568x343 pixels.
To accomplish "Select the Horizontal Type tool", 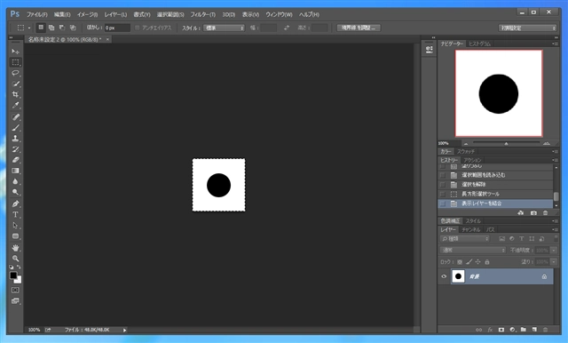I will (x=15, y=215).
